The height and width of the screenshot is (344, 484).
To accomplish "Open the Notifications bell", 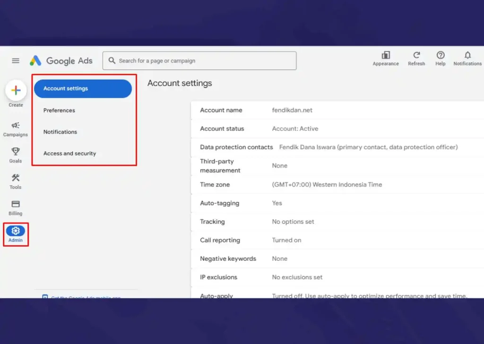I will (x=467, y=59).
